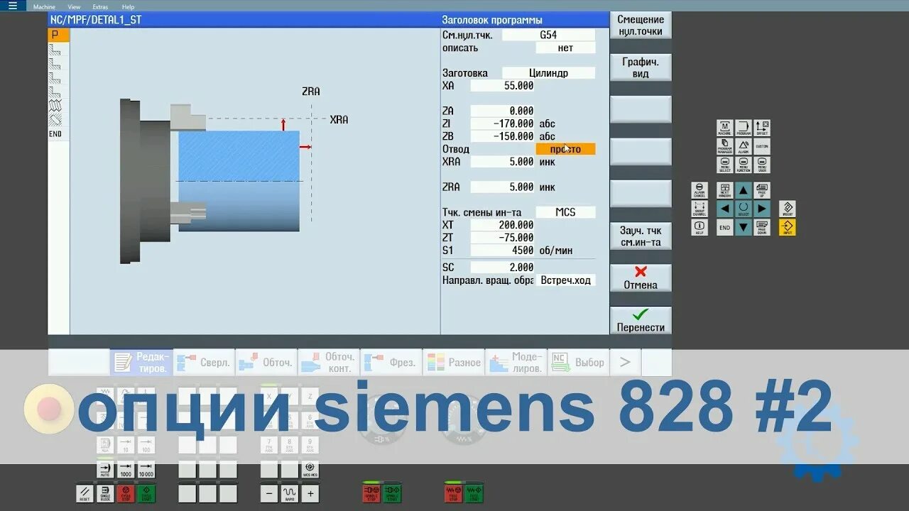The height and width of the screenshot is (511, 909).
Task: Click the MENU SELECT key
Action: [724, 165]
